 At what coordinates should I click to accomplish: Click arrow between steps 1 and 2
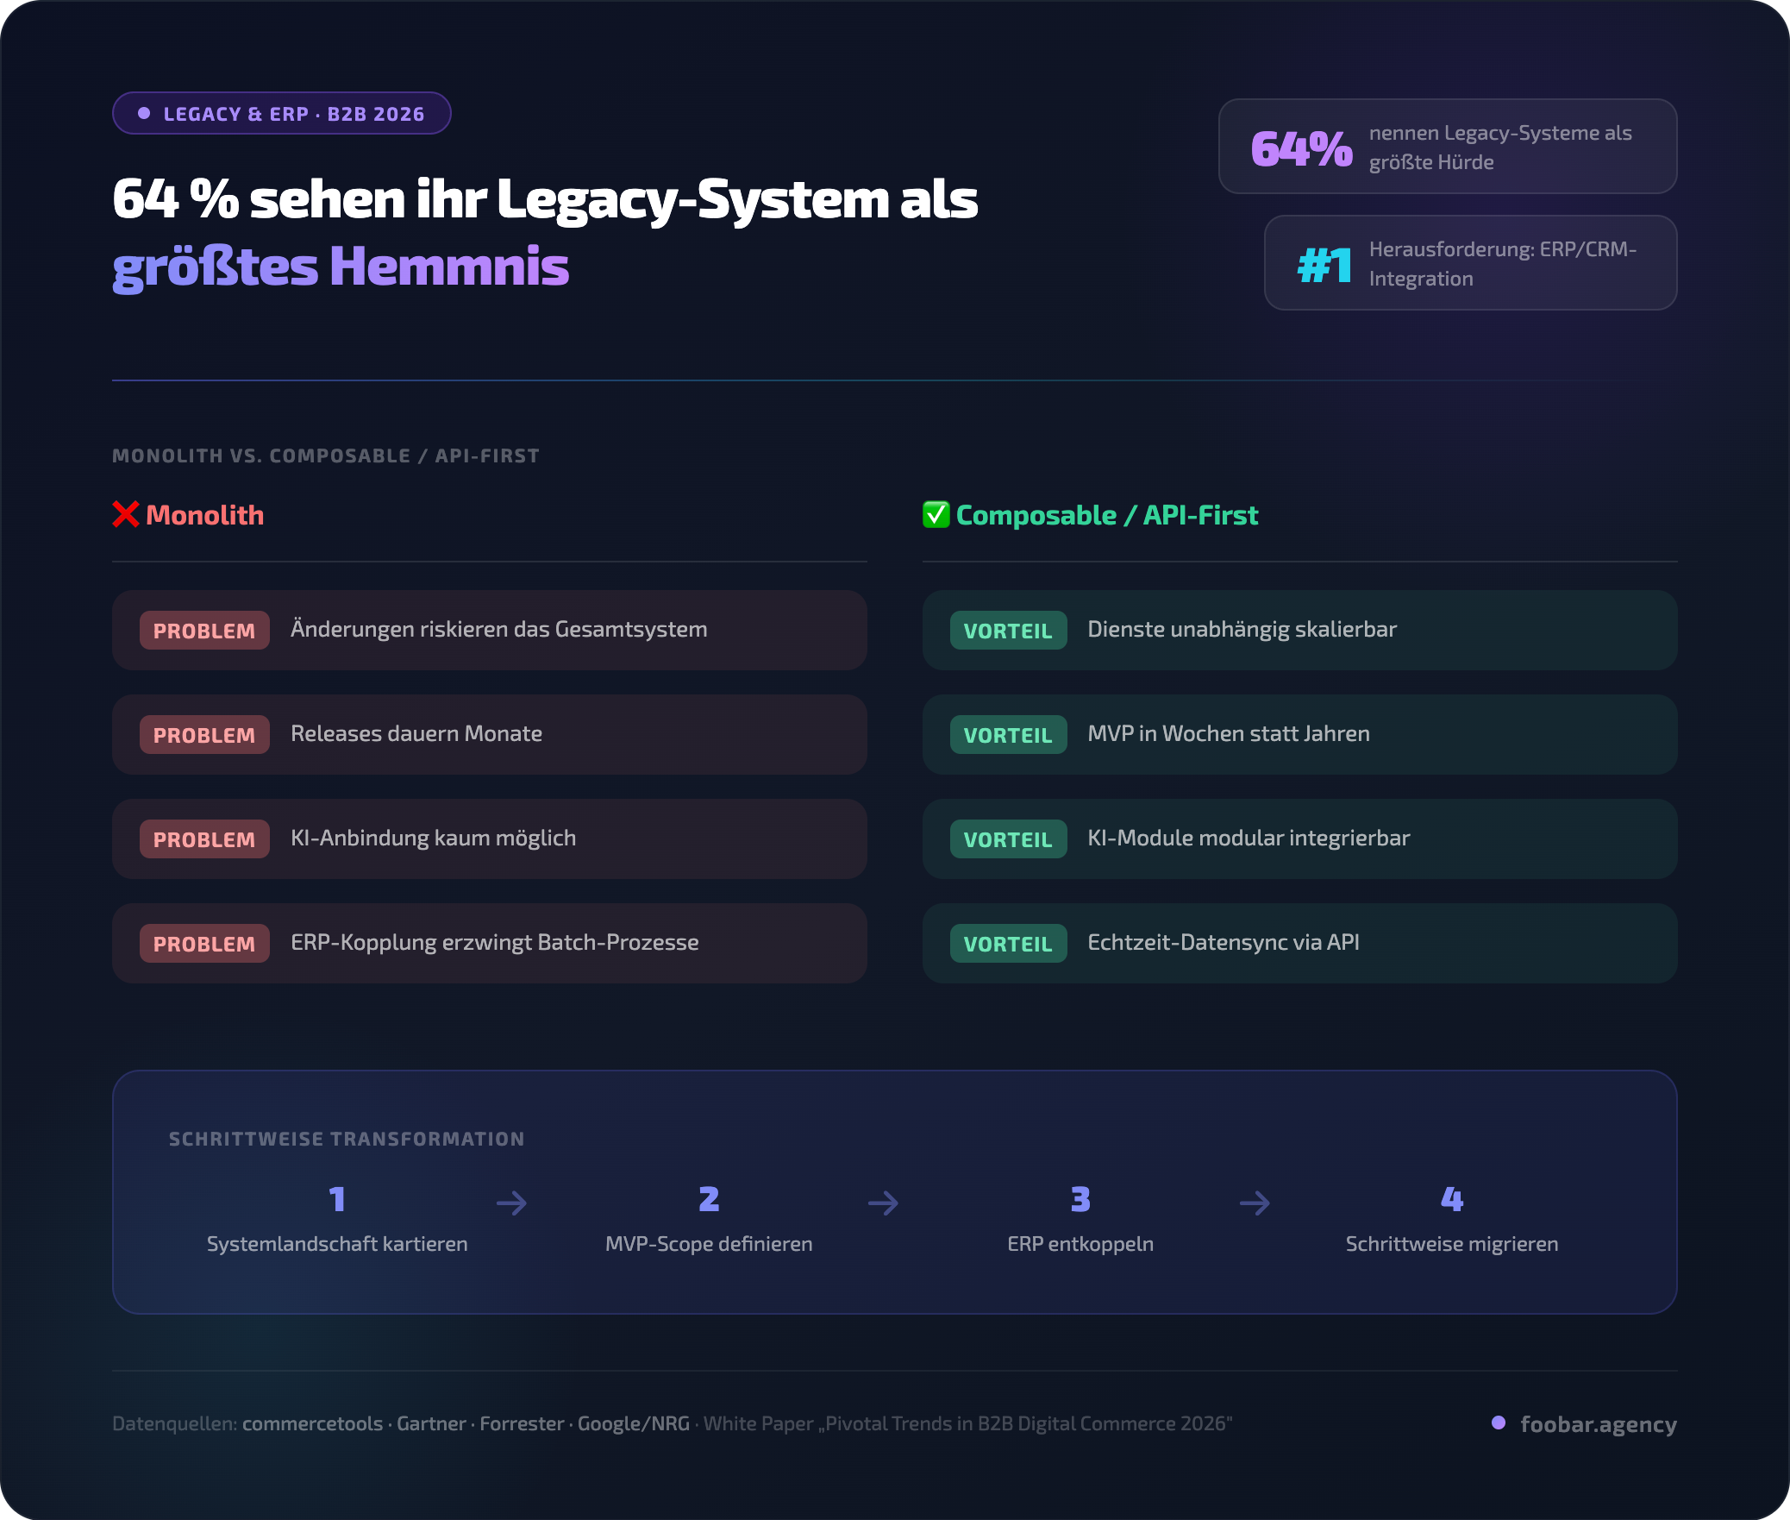(x=512, y=1203)
